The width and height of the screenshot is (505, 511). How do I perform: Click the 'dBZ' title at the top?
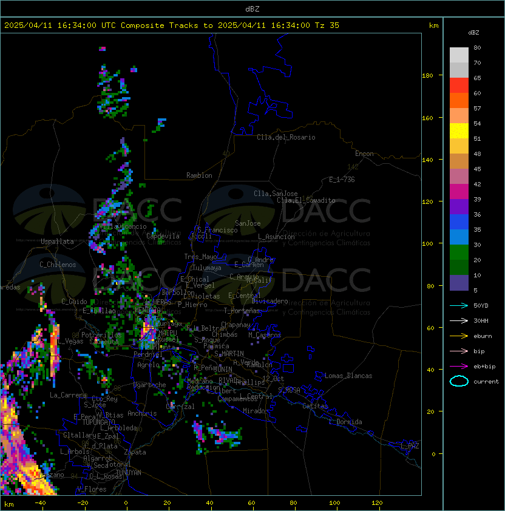point(252,8)
